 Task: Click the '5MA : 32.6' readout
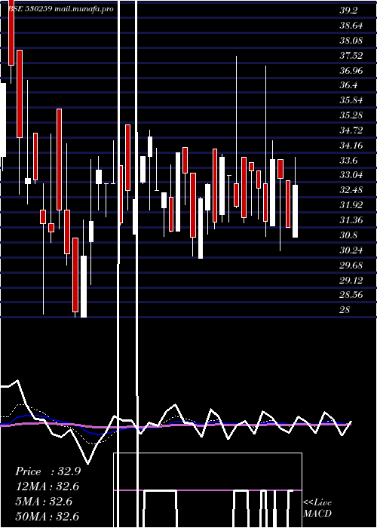44,502
